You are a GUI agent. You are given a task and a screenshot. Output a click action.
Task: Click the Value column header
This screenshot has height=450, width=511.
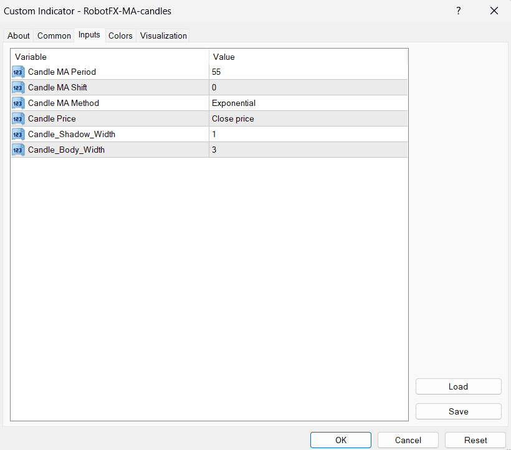pos(308,57)
